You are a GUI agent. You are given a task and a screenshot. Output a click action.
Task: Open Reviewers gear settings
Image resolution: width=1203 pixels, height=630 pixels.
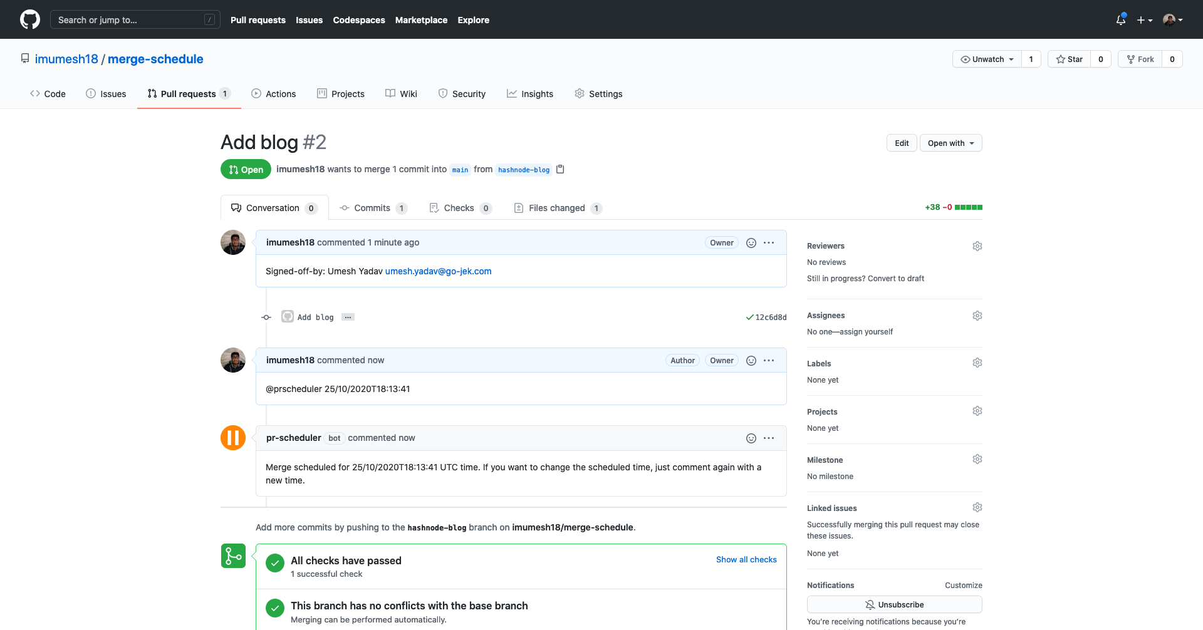[977, 246]
